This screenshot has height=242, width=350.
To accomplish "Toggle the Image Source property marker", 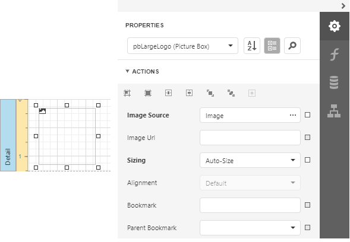I will 308,115.
